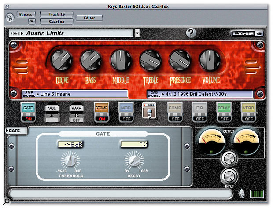The image size is (273, 208).
Task: Click the Austin Limits tone name field
Action: (71, 33)
